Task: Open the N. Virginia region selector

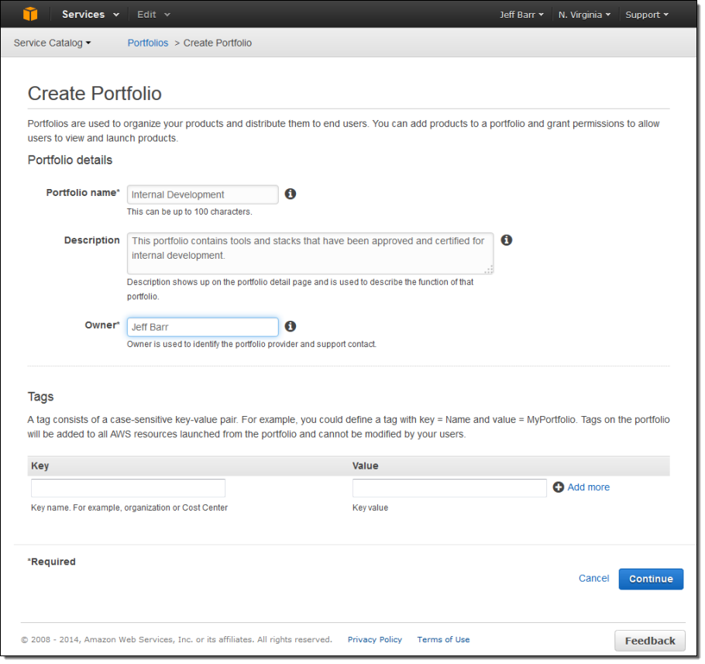Action: tap(584, 15)
